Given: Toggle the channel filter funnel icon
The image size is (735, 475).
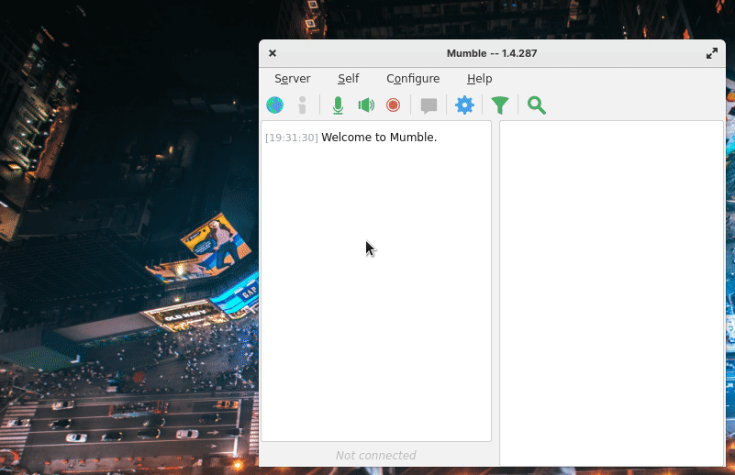Looking at the screenshot, I should [500, 105].
